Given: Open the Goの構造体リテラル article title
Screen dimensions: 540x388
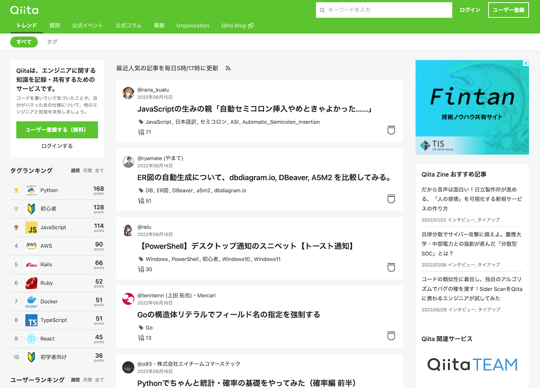Looking at the screenshot, I should point(229,314).
